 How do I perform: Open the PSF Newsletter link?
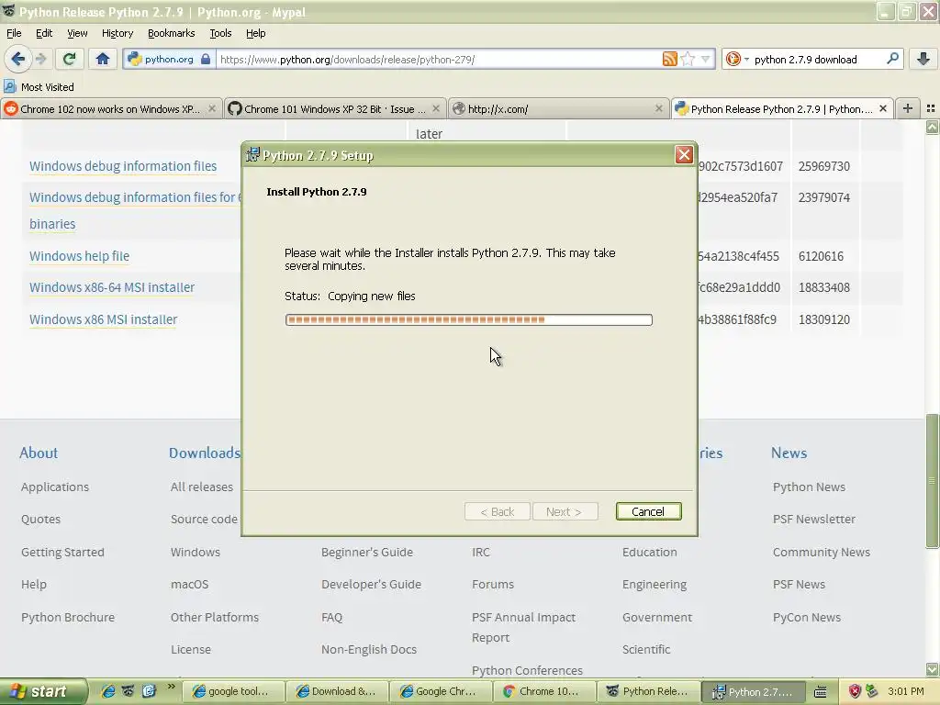[x=814, y=520]
